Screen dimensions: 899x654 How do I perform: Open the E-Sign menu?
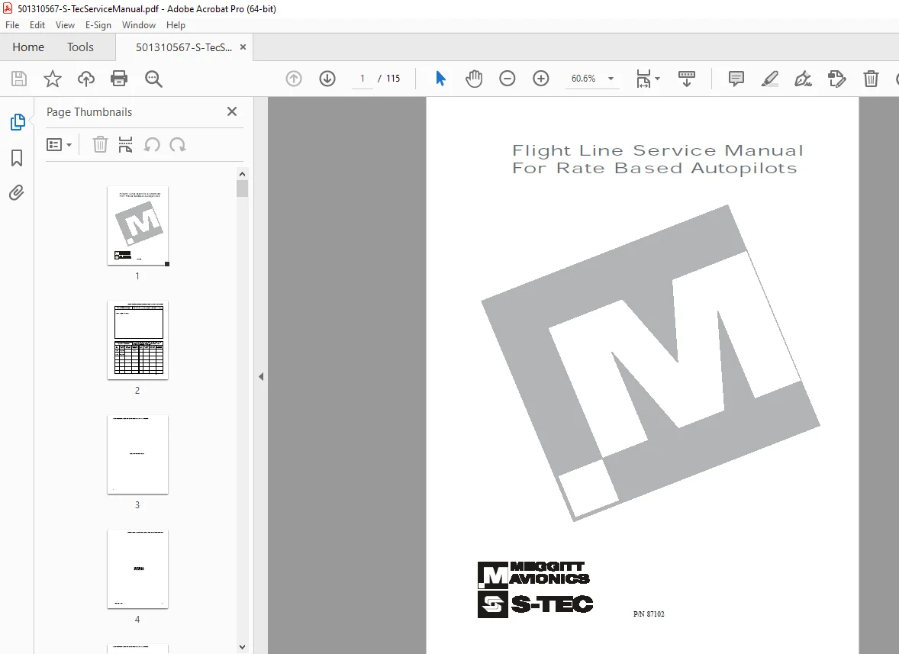[x=98, y=25]
